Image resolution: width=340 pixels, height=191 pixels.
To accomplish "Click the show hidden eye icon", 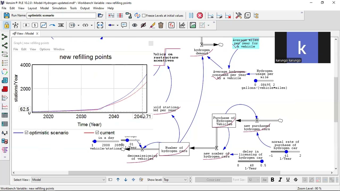I will pyautogui.click(x=135, y=25).
